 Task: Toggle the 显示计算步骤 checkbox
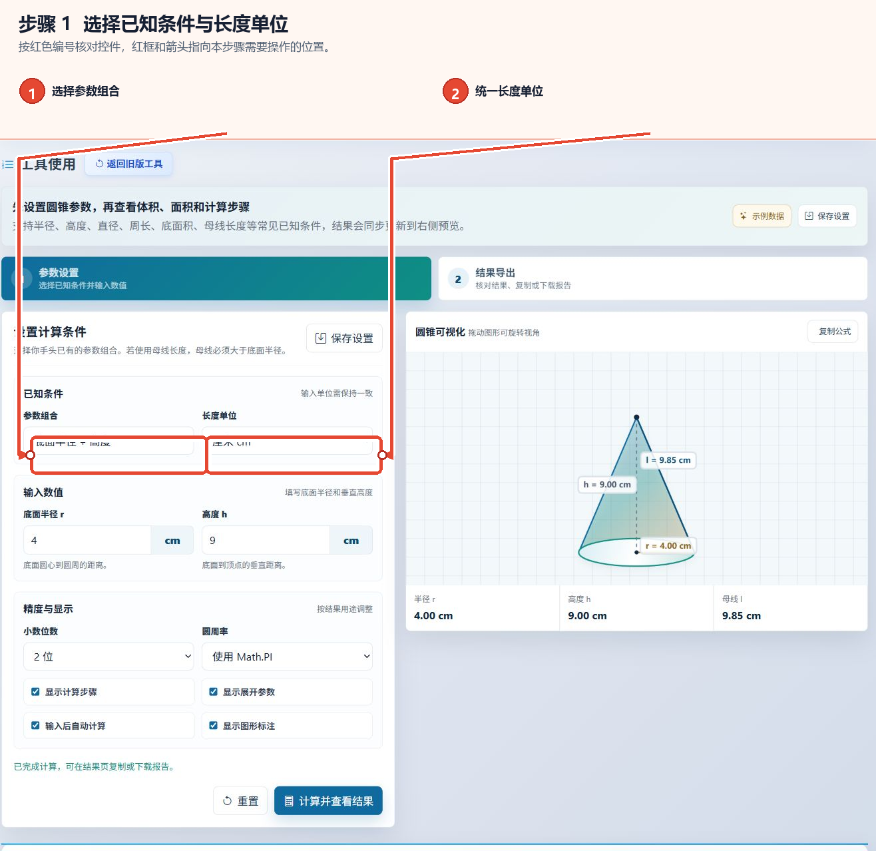pos(35,692)
